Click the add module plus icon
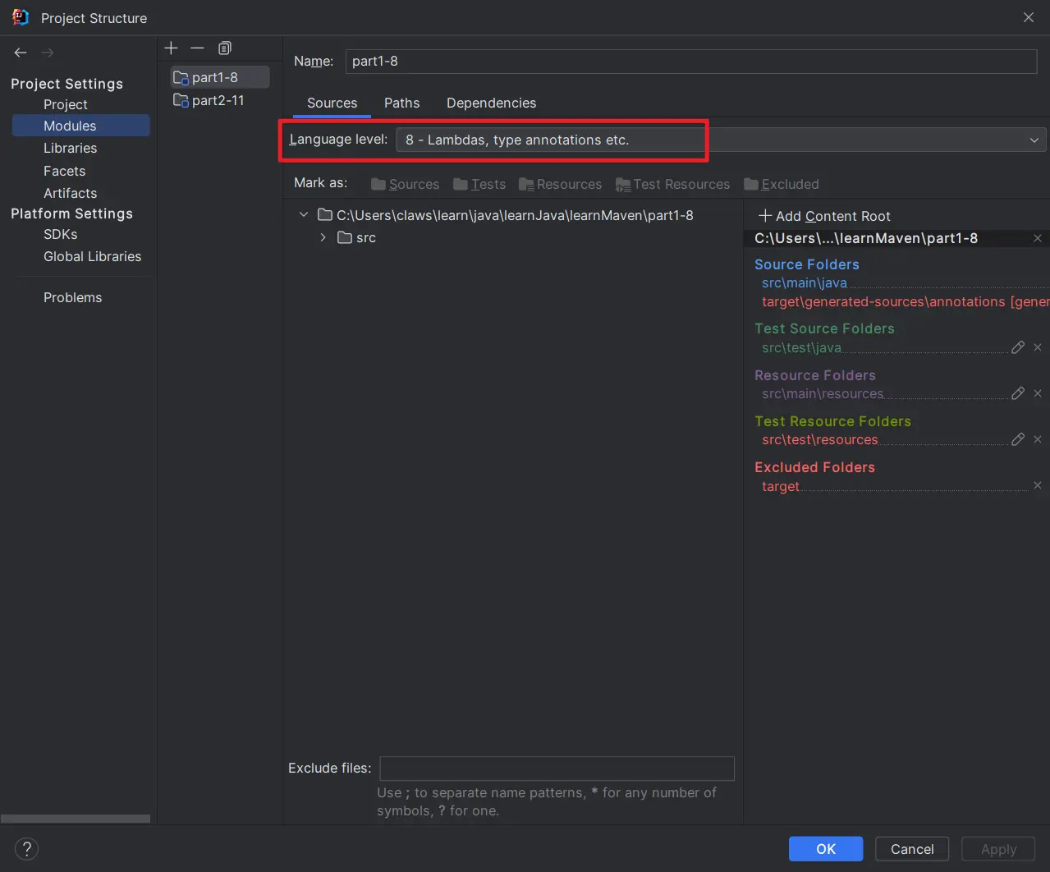1050x872 pixels. 171,48
